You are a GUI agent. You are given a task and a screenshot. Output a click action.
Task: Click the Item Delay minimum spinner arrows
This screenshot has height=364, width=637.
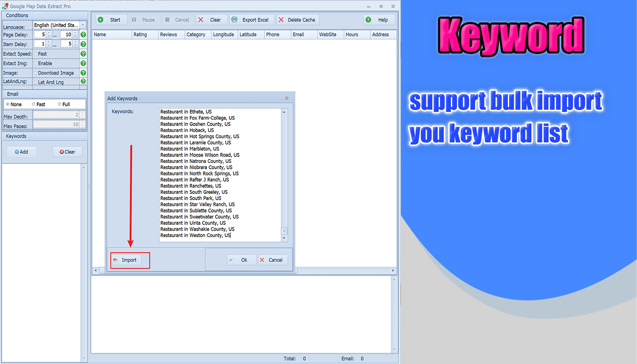pos(49,44)
